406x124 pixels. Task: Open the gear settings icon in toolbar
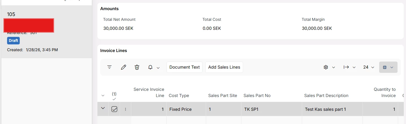point(326,67)
